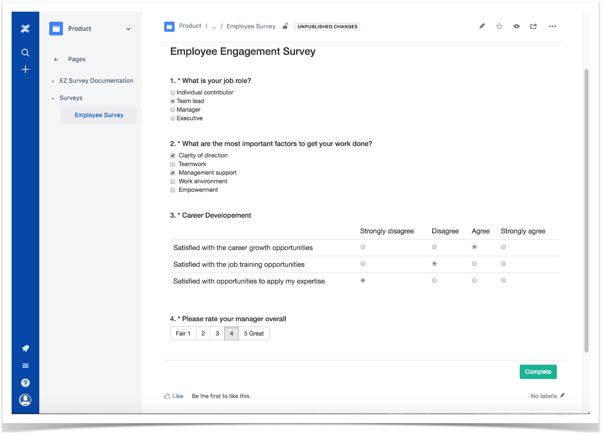Click Product space icon in breadcrumb
The image size is (605, 436).
click(x=169, y=27)
